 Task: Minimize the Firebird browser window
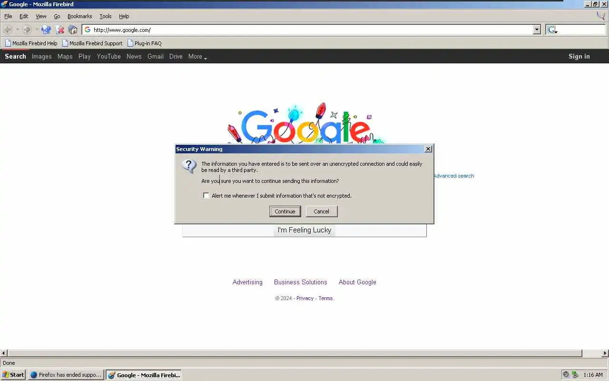[x=588, y=4]
